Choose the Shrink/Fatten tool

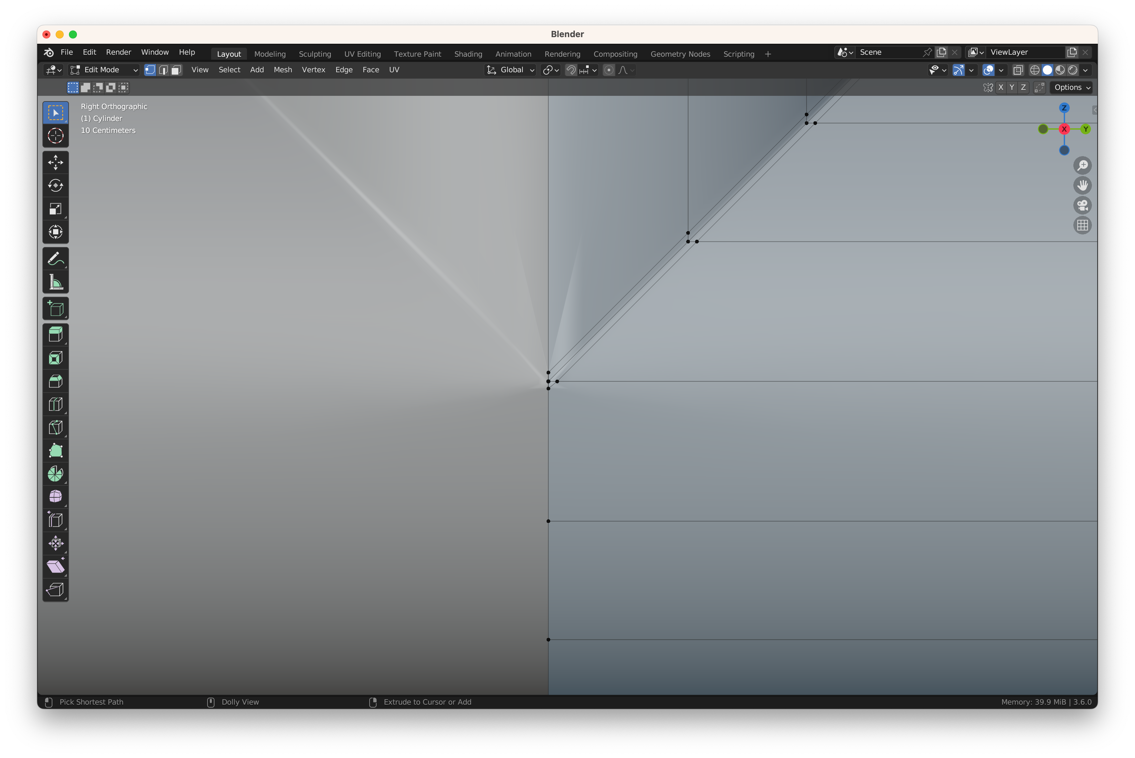coord(56,543)
